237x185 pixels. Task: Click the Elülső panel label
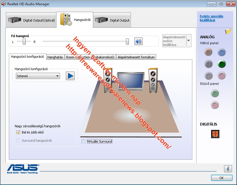click(209, 84)
